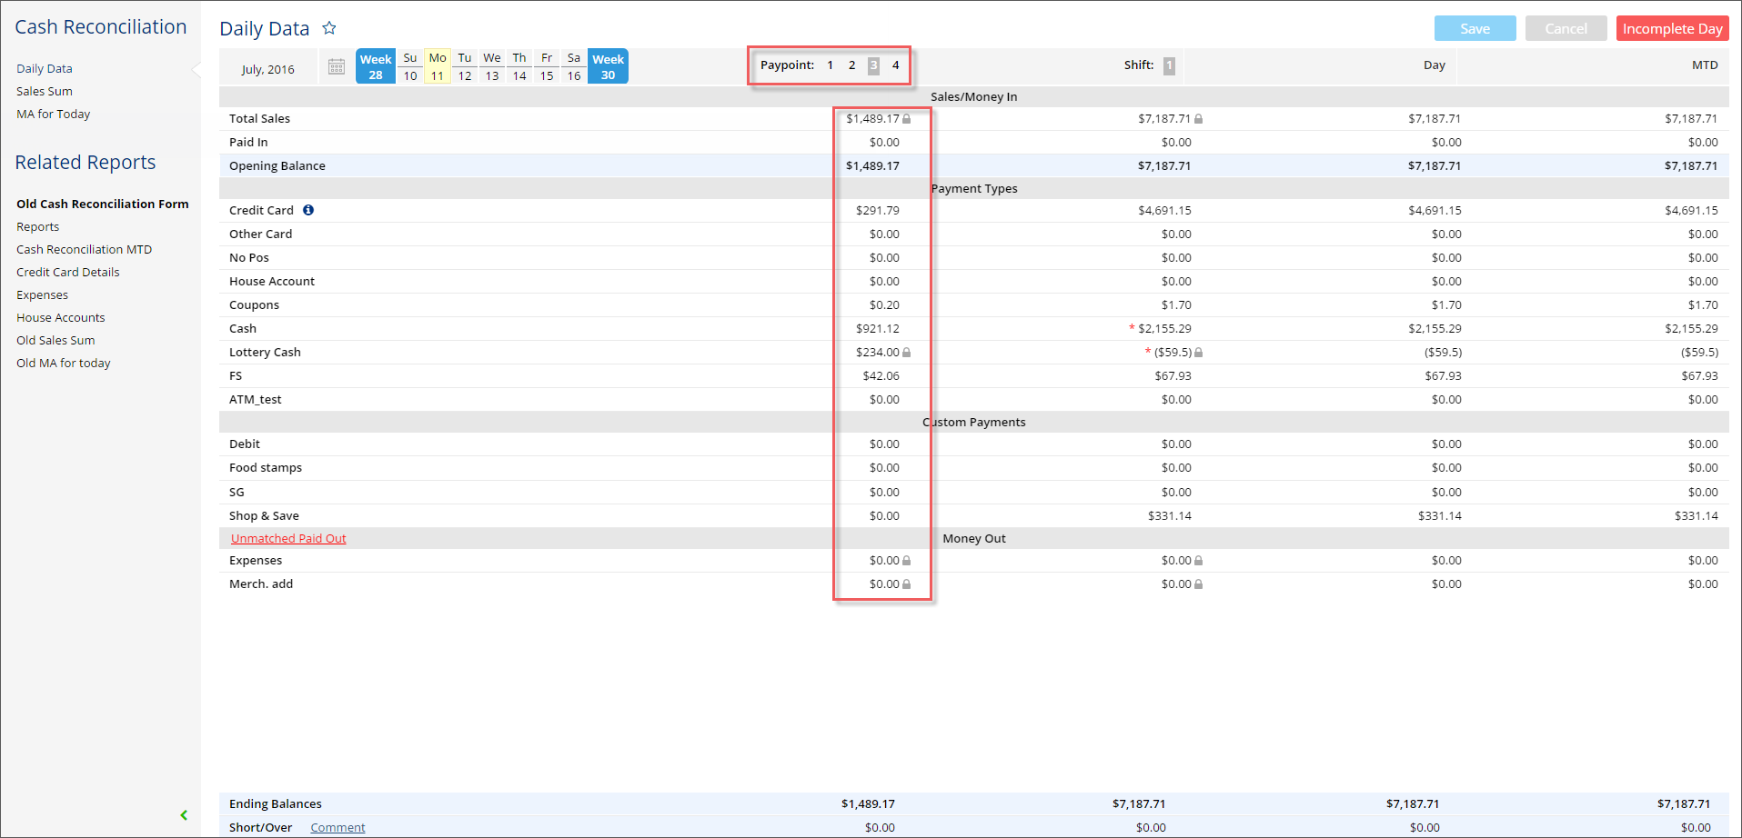Click the info icon beside Credit Card
1742x838 pixels.
point(307,210)
